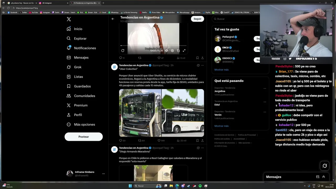Compose new message icon in Mensajes drawer
The width and height of the screenshot is (336, 189).
click(318, 177)
